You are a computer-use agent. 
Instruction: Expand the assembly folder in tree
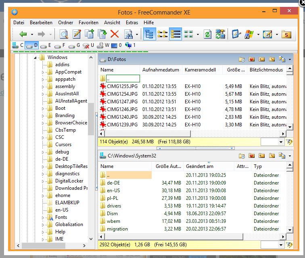pos(43,87)
